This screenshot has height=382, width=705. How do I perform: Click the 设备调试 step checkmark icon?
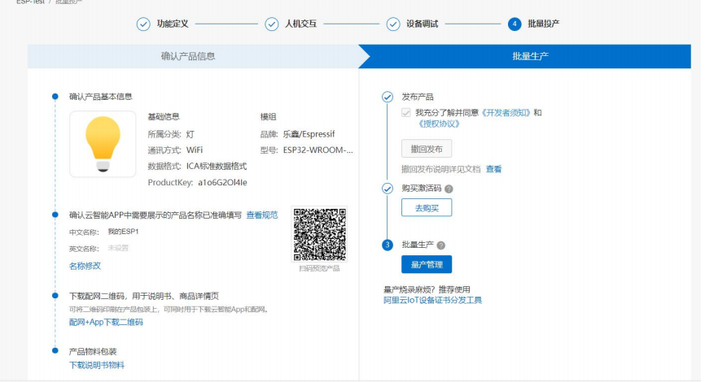pyautogui.click(x=392, y=24)
